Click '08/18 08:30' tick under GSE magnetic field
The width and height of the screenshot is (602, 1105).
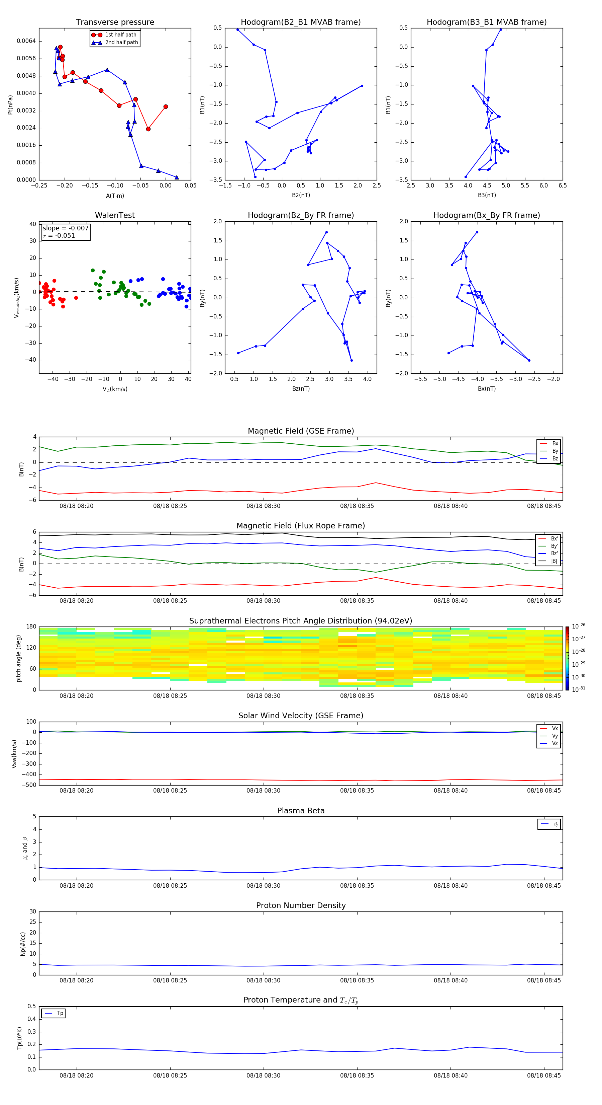pyautogui.click(x=263, y=506)
